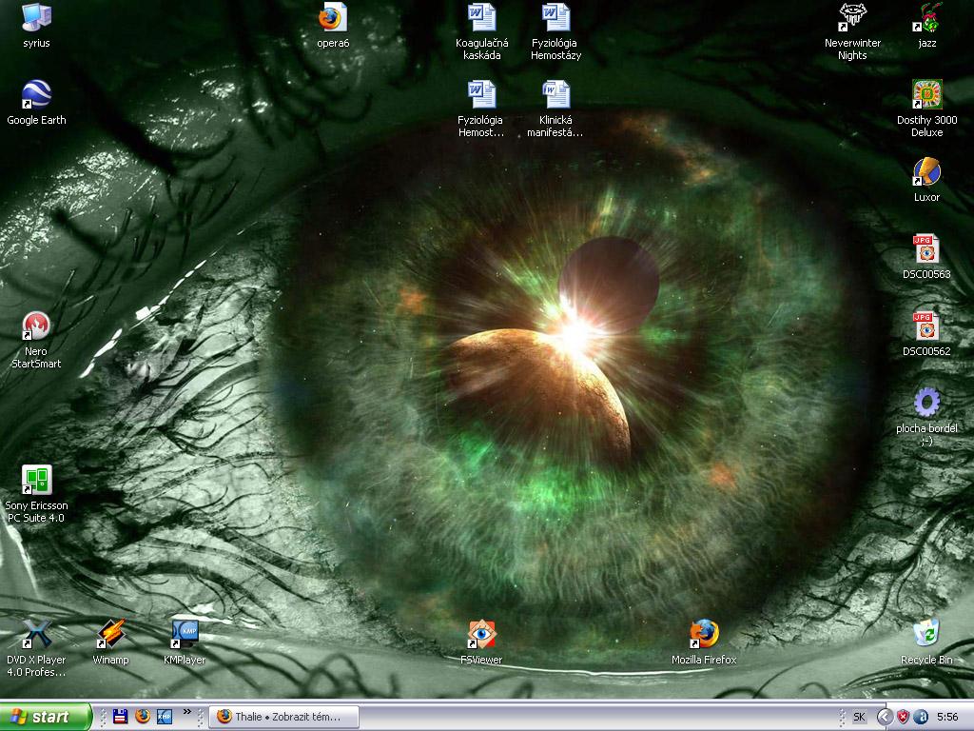Image resolution: width=974 pixels, height=731 pixels.
Task: Select the DSC00563 JPG image file
Action: [x=926, y=249]
